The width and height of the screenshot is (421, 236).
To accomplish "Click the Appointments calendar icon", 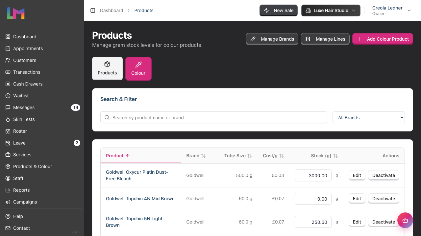I will [8, 49].
